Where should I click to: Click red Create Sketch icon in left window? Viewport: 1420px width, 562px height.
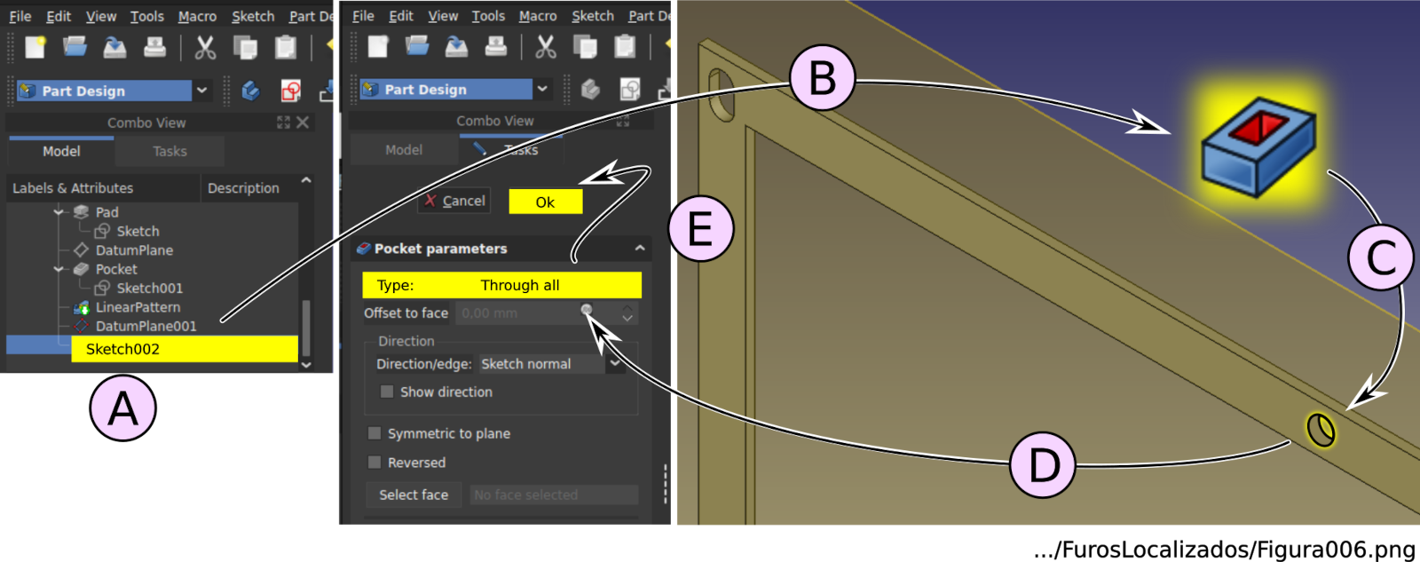[x=290, y=91]
